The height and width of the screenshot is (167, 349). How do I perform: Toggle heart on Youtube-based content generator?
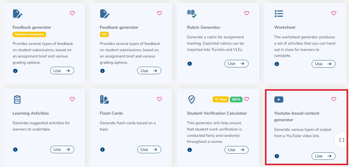334,99
